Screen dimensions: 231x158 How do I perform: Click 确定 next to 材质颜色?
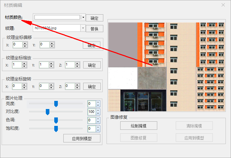(x=95, y=18)
